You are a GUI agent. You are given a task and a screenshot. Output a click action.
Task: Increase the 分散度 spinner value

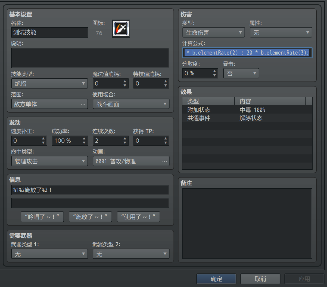(215, 71)
